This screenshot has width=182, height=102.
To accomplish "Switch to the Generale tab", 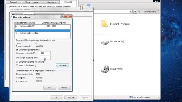I will tap(13, 2).
